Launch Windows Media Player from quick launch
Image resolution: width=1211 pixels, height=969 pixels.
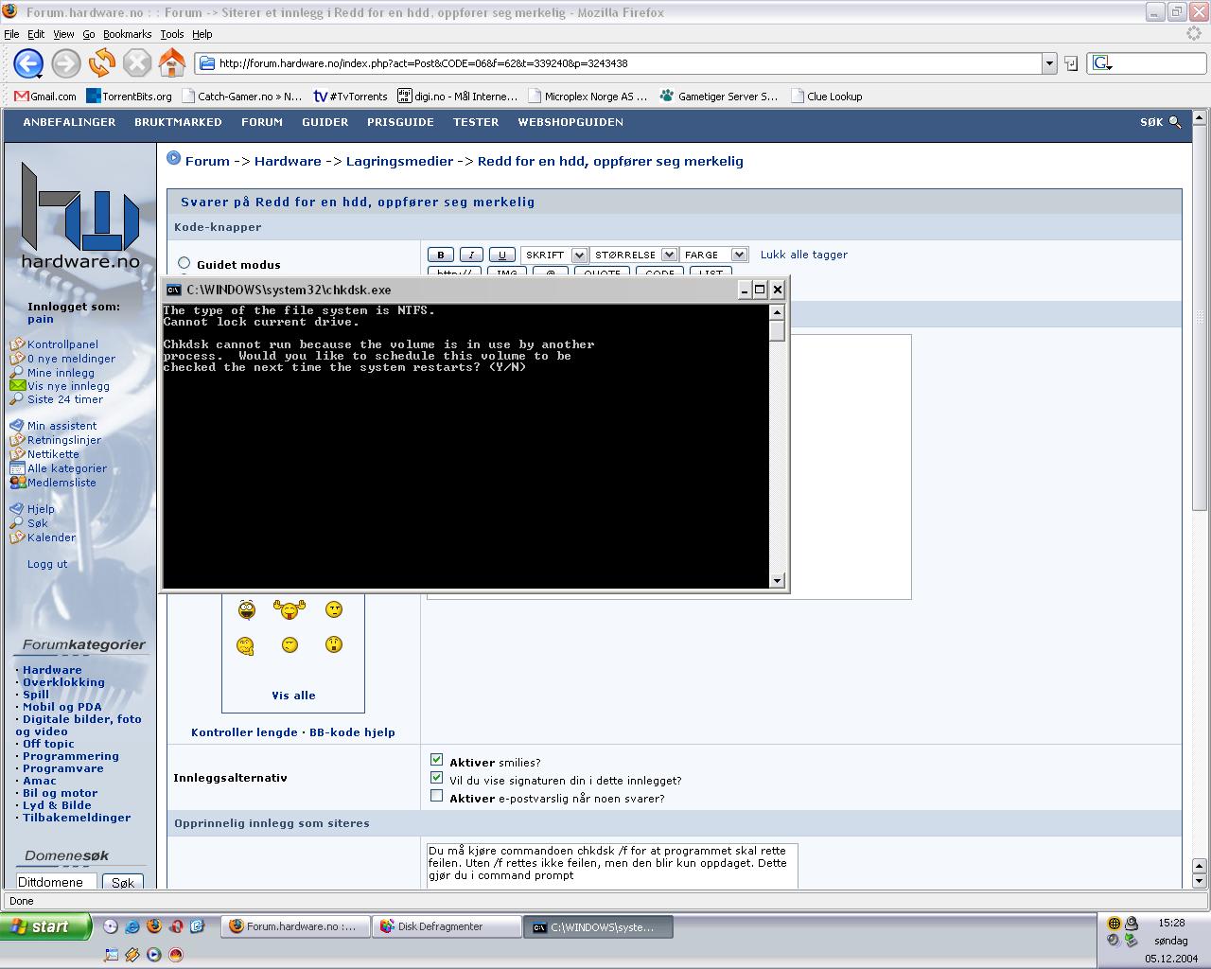[154, 955]
